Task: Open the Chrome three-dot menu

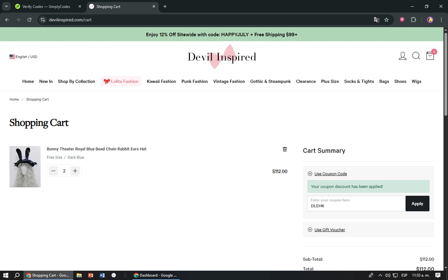Action: tap(441, 20)
